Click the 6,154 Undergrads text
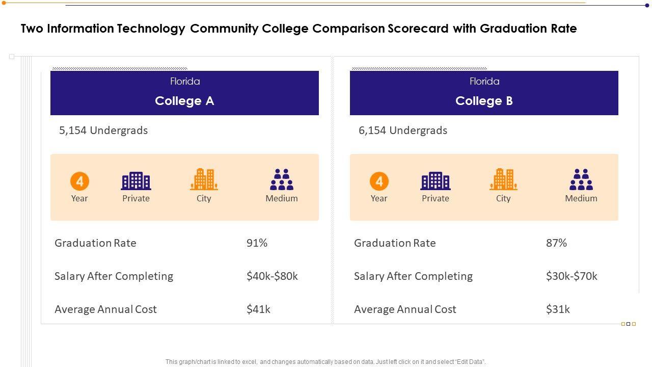This screenshot has height=367, width=652. tap(403, 130)
